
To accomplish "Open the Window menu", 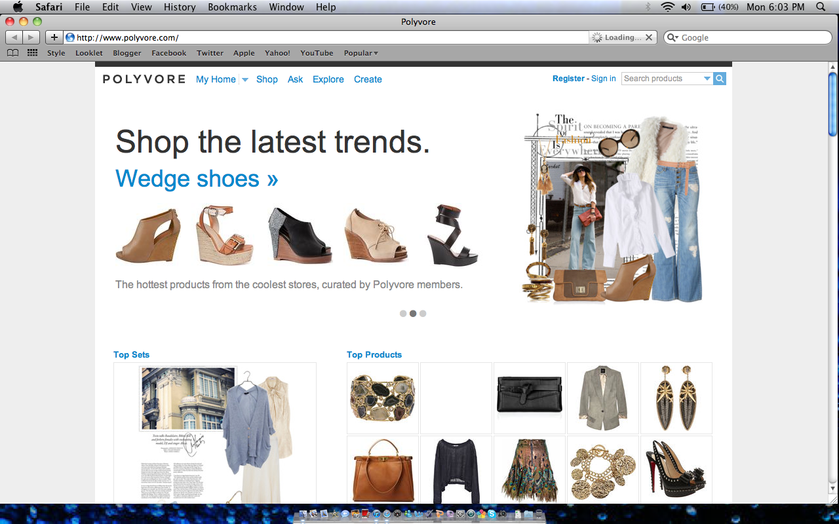I will click(286, 7).
